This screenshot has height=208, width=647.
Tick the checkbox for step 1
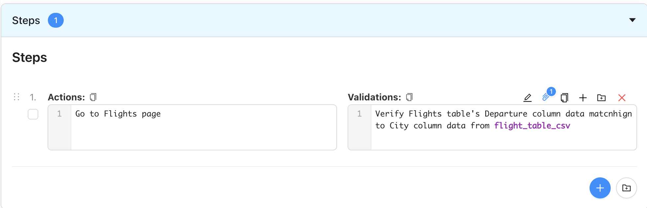33,114
